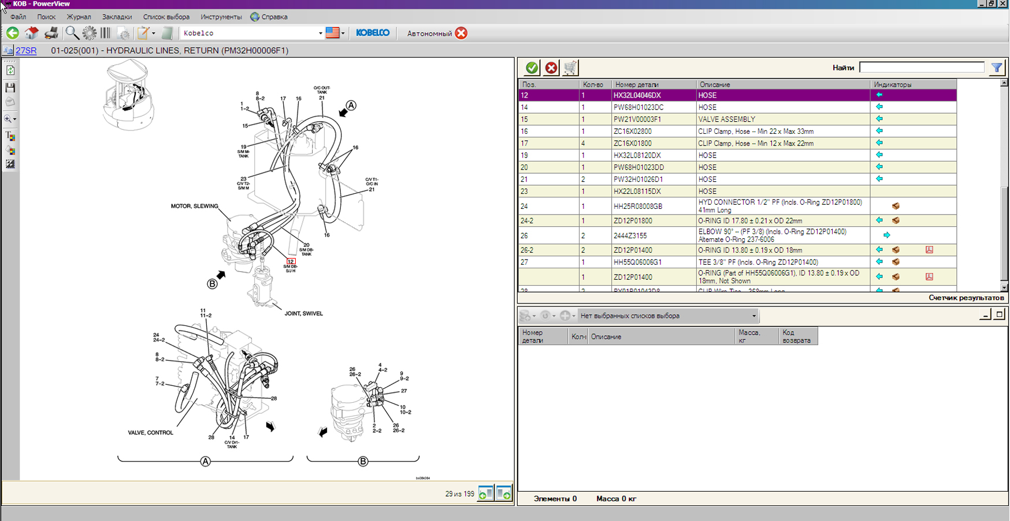
Task: Go to next diagram page
Action: pyautogui.click(x=504, y=494)
